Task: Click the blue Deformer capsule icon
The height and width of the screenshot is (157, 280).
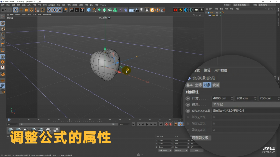Action: [x=126, y=10]
